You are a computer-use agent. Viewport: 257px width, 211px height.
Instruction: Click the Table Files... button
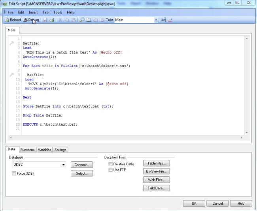point(156,163)
